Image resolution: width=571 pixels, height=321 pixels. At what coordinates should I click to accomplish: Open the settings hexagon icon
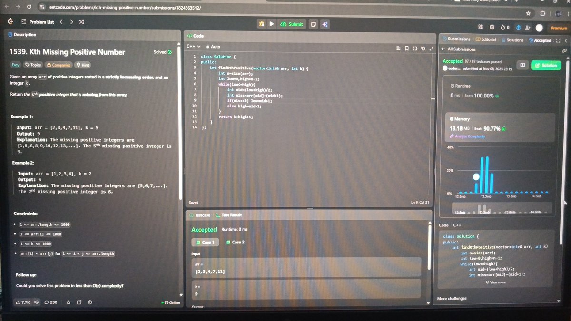point(492,28)
